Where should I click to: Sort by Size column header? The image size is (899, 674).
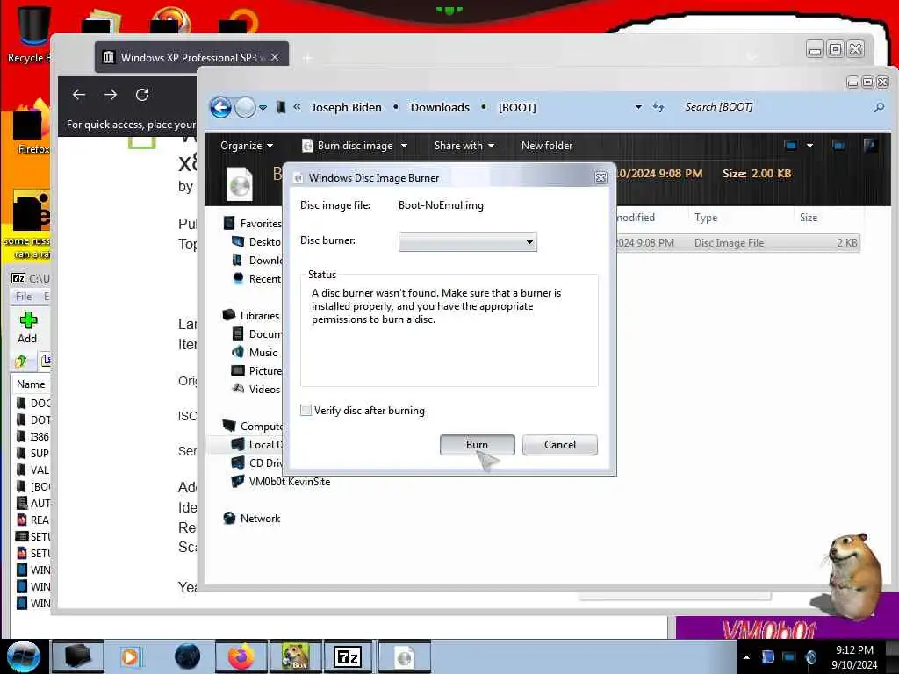pyautogui.click(x=809, y=218)
